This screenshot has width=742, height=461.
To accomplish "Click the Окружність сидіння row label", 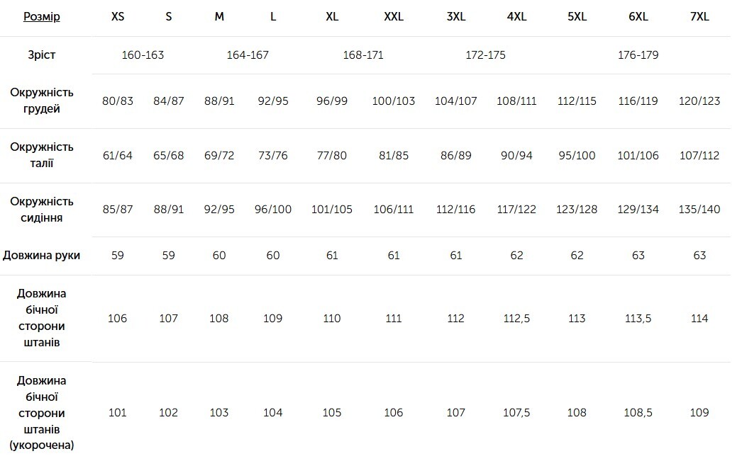I will (42, 210).
